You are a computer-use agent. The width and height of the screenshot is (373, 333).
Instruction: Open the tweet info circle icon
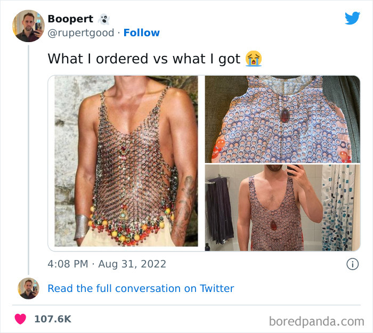[x=352, y=264]
